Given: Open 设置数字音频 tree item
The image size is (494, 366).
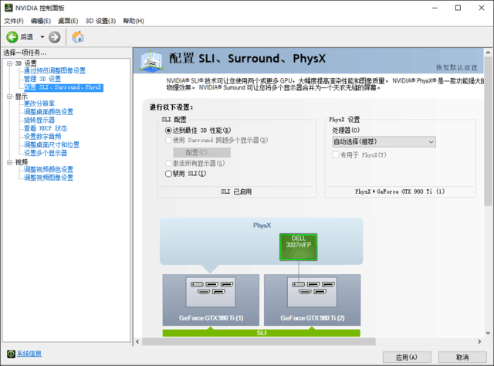Looking at the screenshot, I should coord(42,137).
